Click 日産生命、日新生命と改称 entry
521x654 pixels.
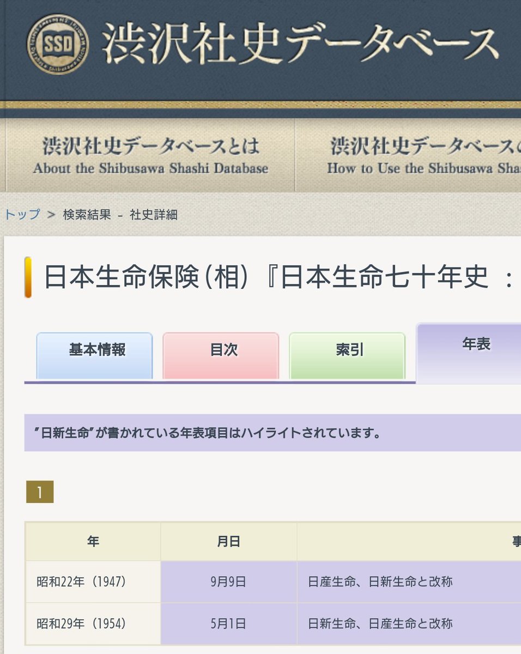click(x=380, y=582)
